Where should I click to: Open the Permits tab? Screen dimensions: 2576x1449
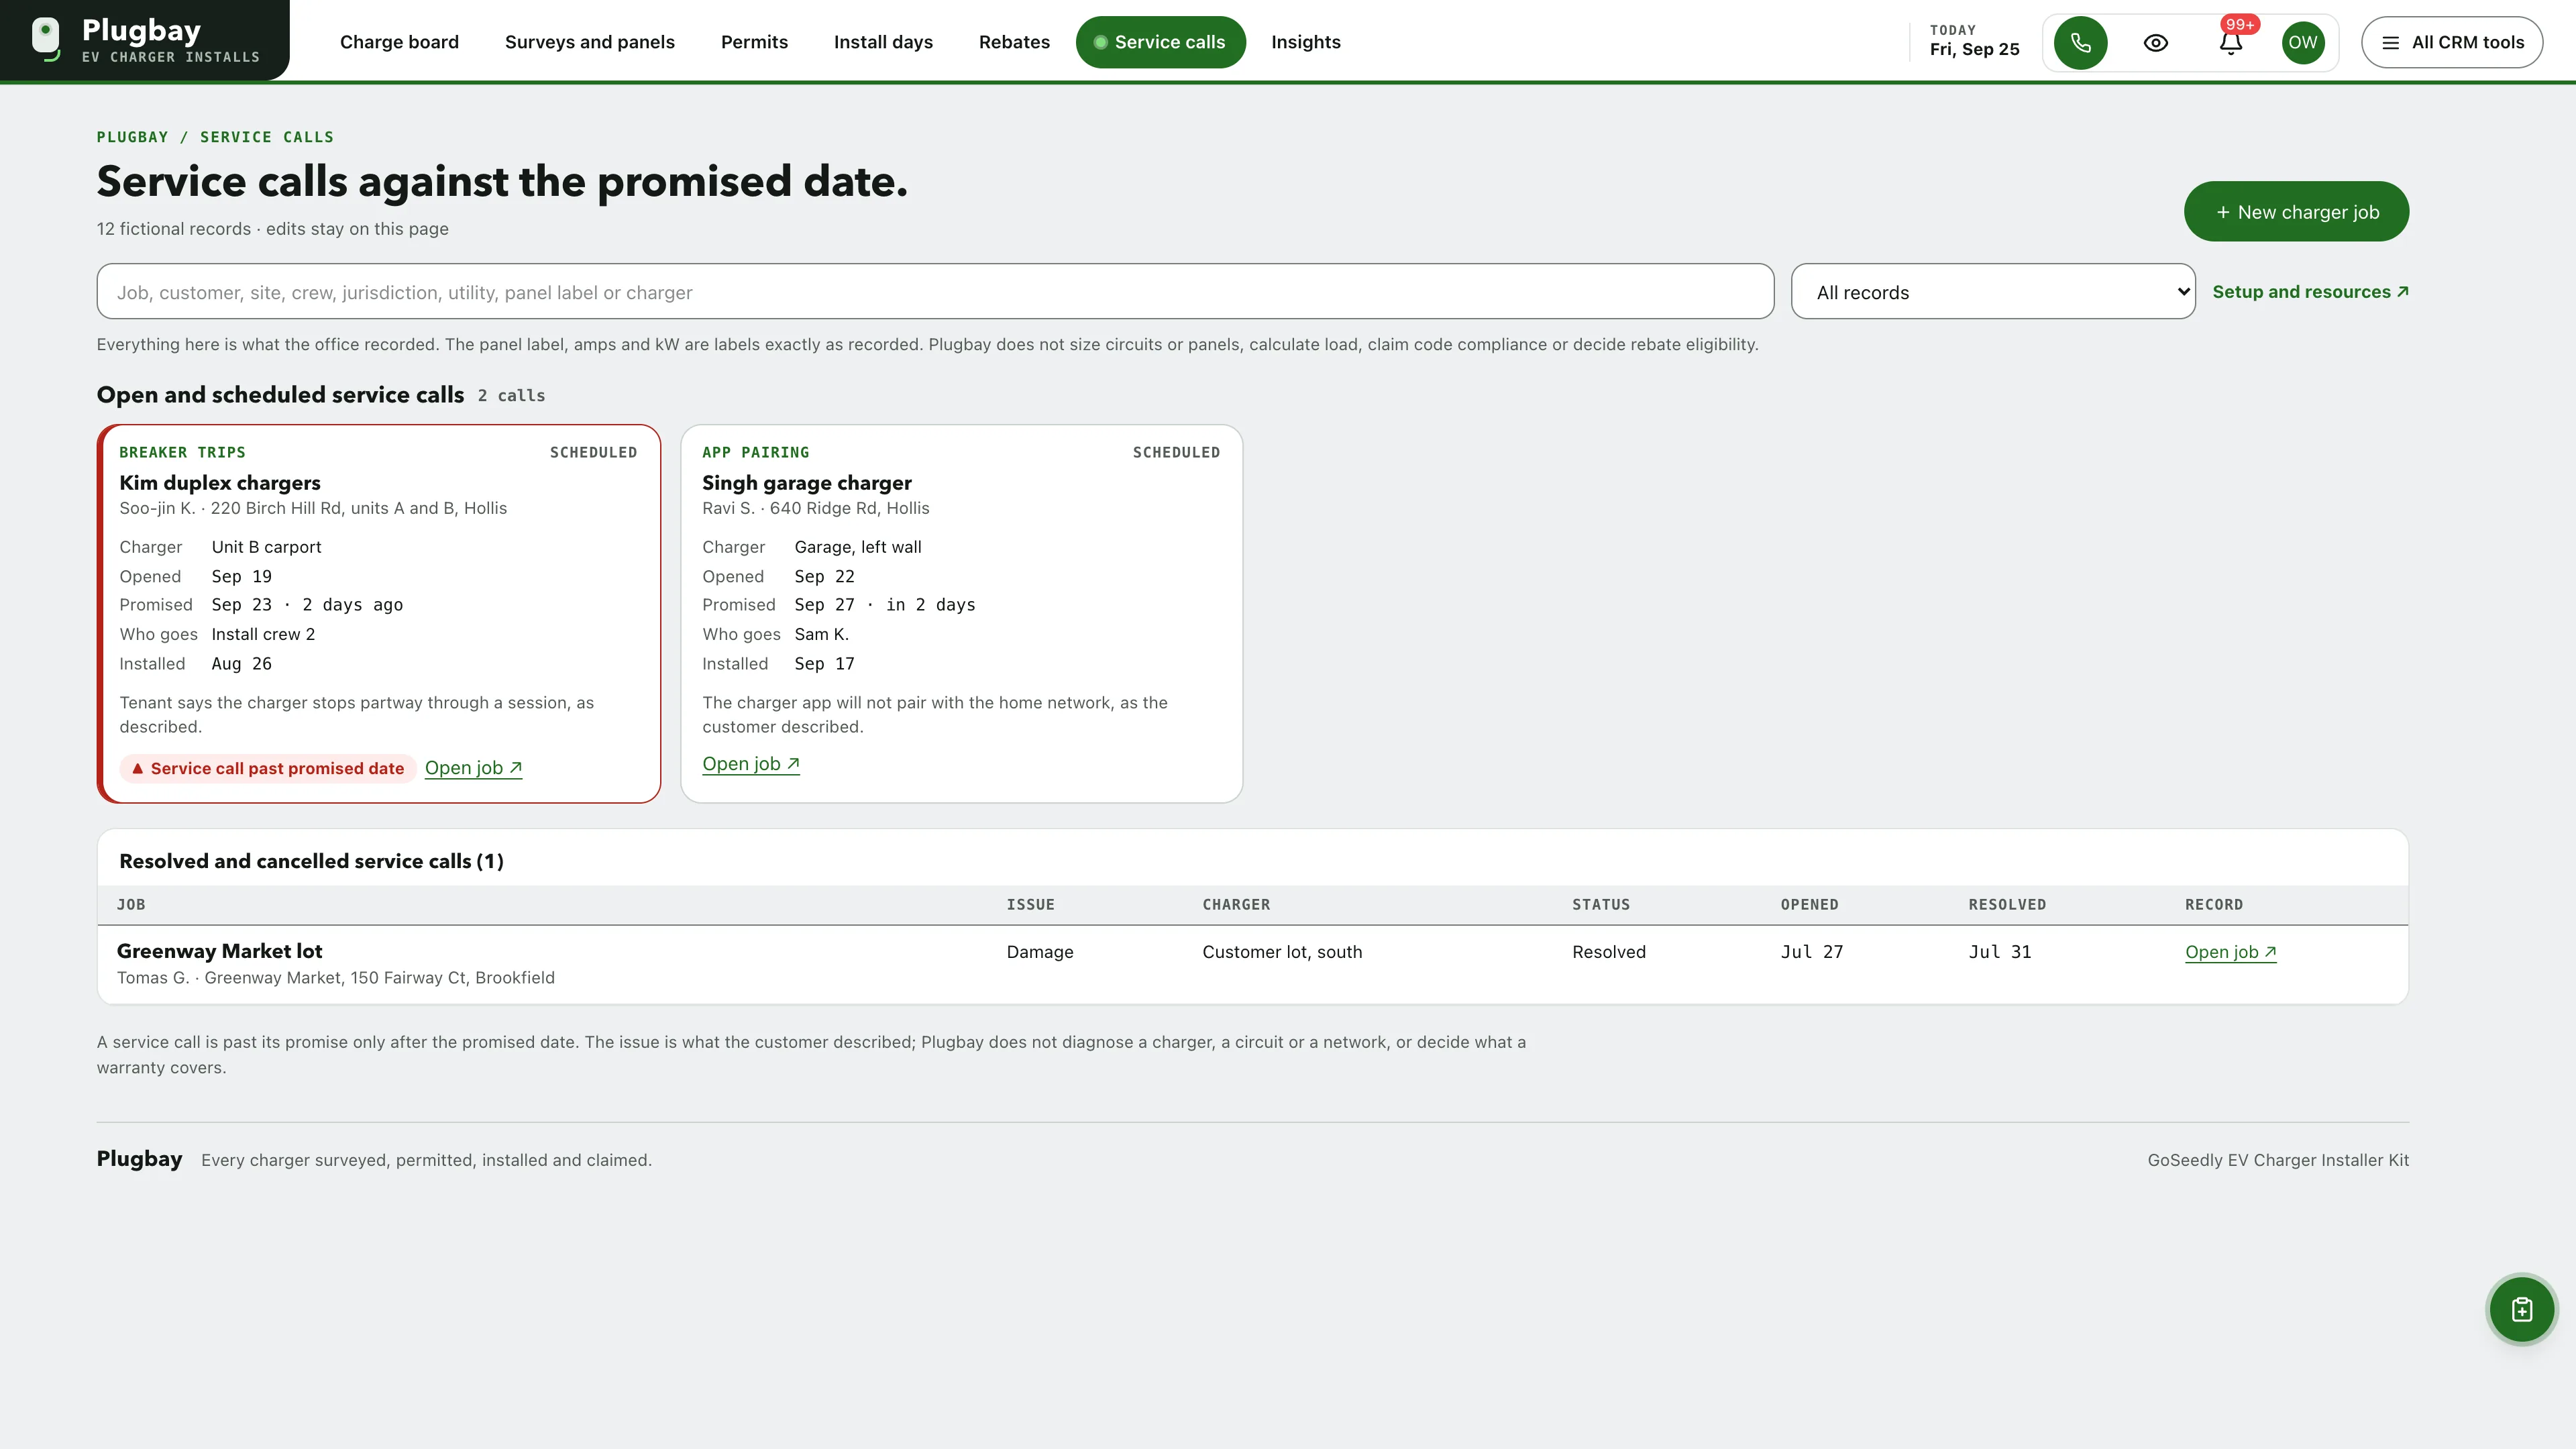754,42
